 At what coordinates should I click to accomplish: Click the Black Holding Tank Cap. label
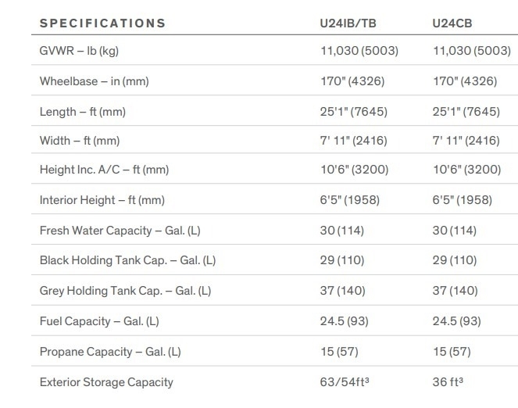tap(127, 260)
